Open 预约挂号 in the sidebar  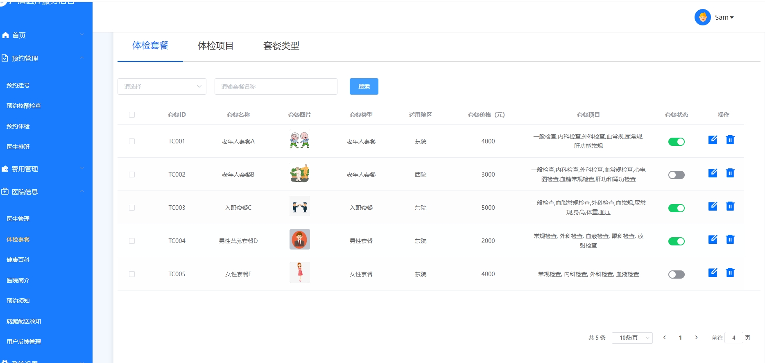(18, 85)
